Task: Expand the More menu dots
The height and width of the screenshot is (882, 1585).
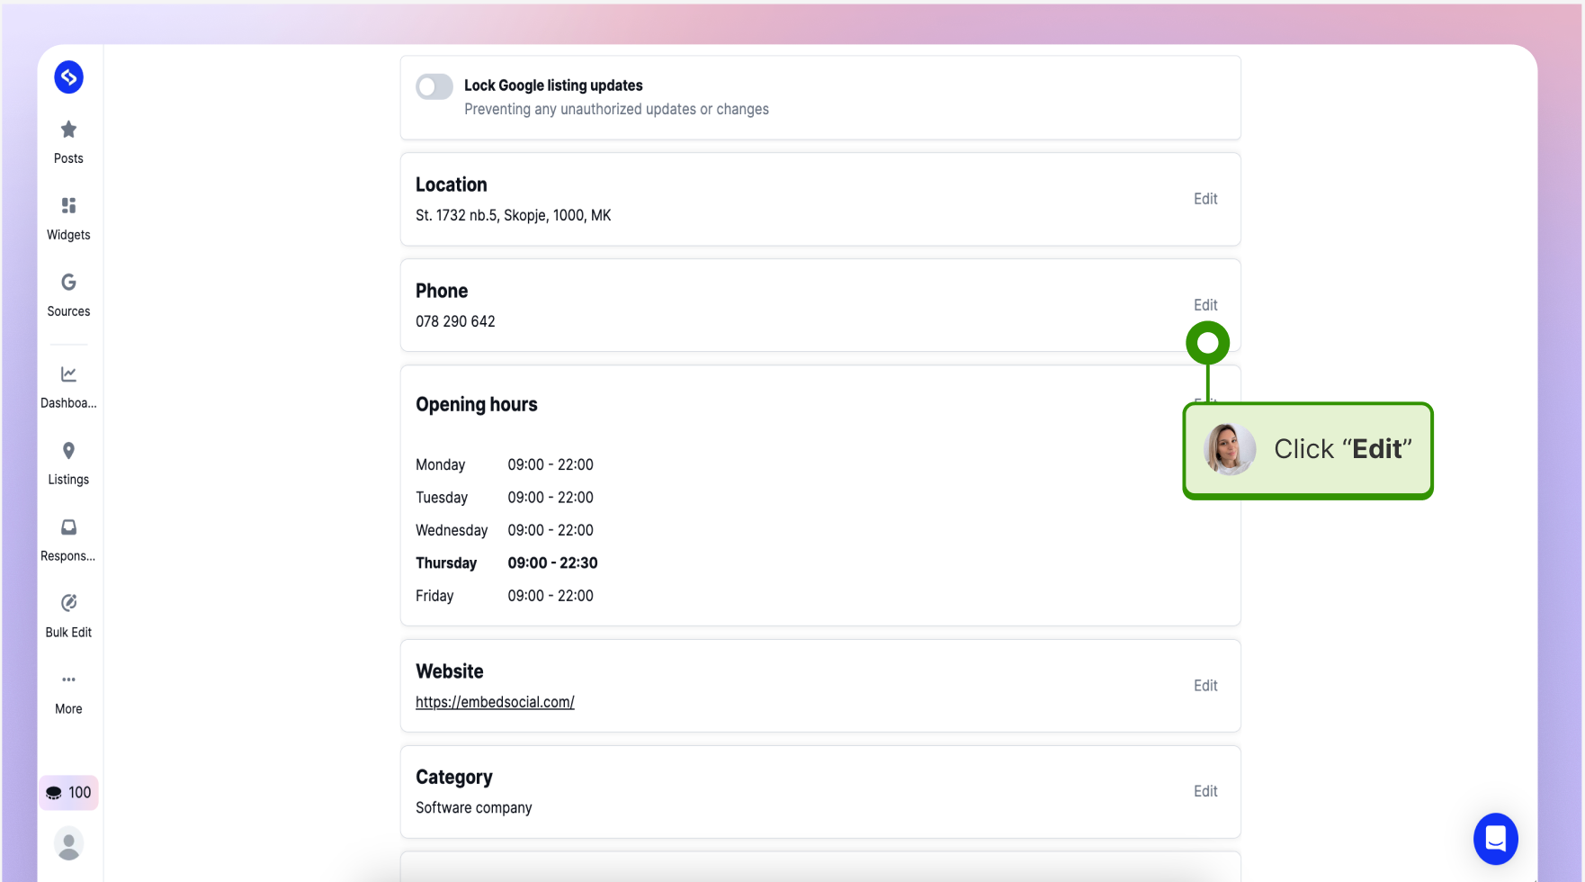Action: click(68, 679)
